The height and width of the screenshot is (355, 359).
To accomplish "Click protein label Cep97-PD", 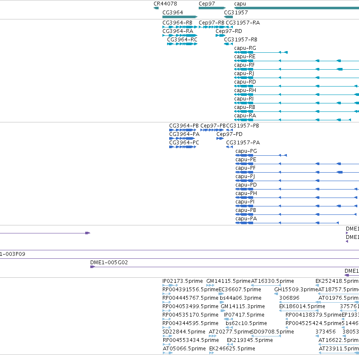I will click(229, 134).
